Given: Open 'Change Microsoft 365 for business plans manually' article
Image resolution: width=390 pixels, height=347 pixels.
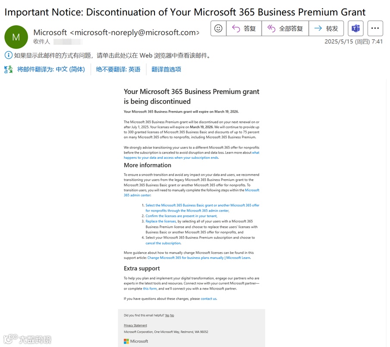Looking at the screenshot, I should click(x=199, y=258).
